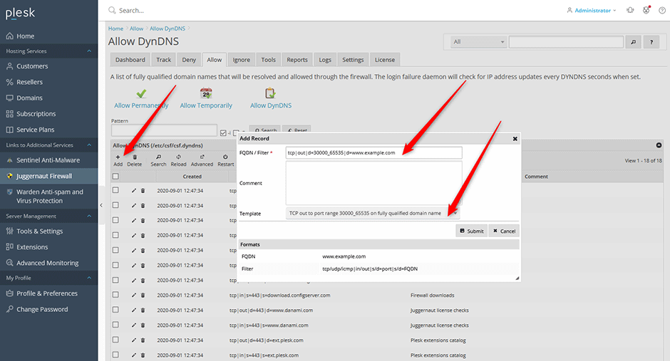Click the magnifier search button top right
Image resolution: width=670 pixels, height=361 pixels.
[633, 42]
